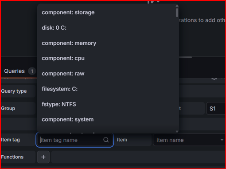Click the Queries count badge
Viewport: 226px width, 169px height.
32,71
